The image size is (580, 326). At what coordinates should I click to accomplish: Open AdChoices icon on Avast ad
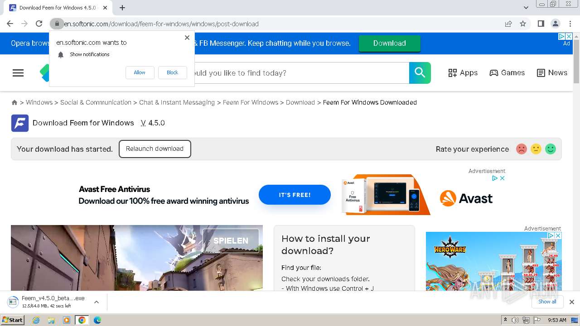point(495,178)
